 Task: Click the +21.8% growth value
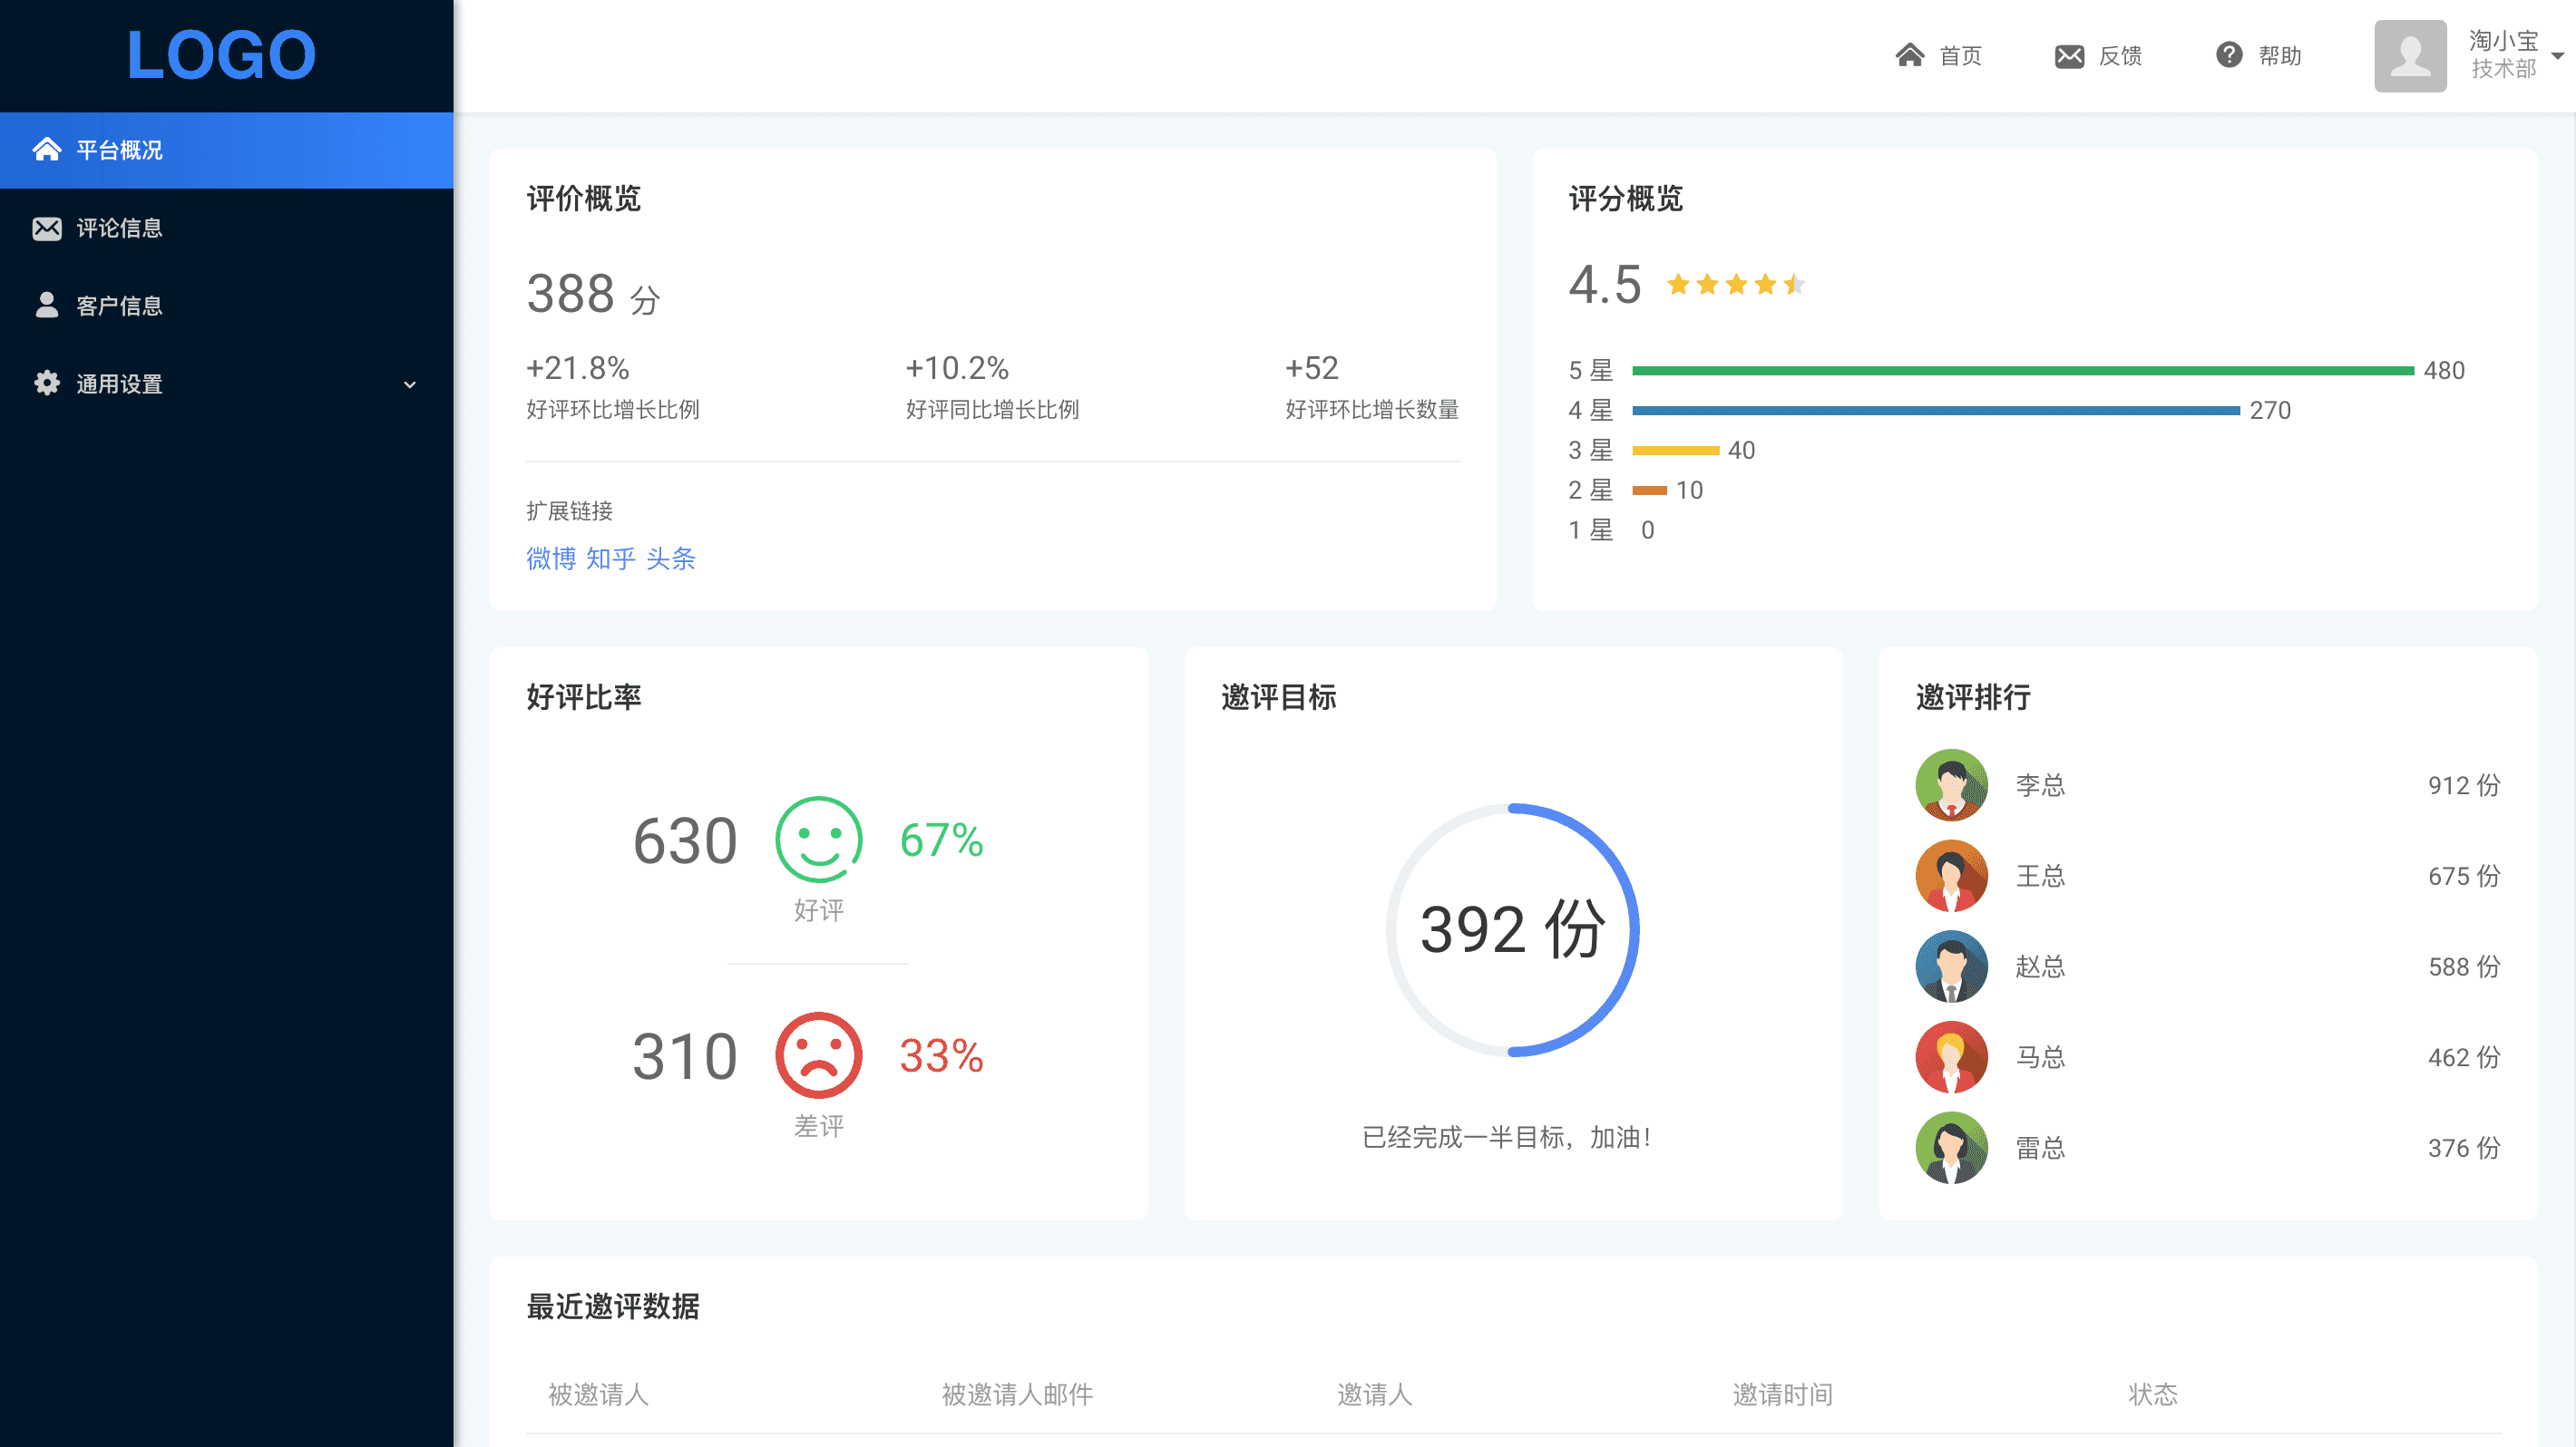[577, 368]
